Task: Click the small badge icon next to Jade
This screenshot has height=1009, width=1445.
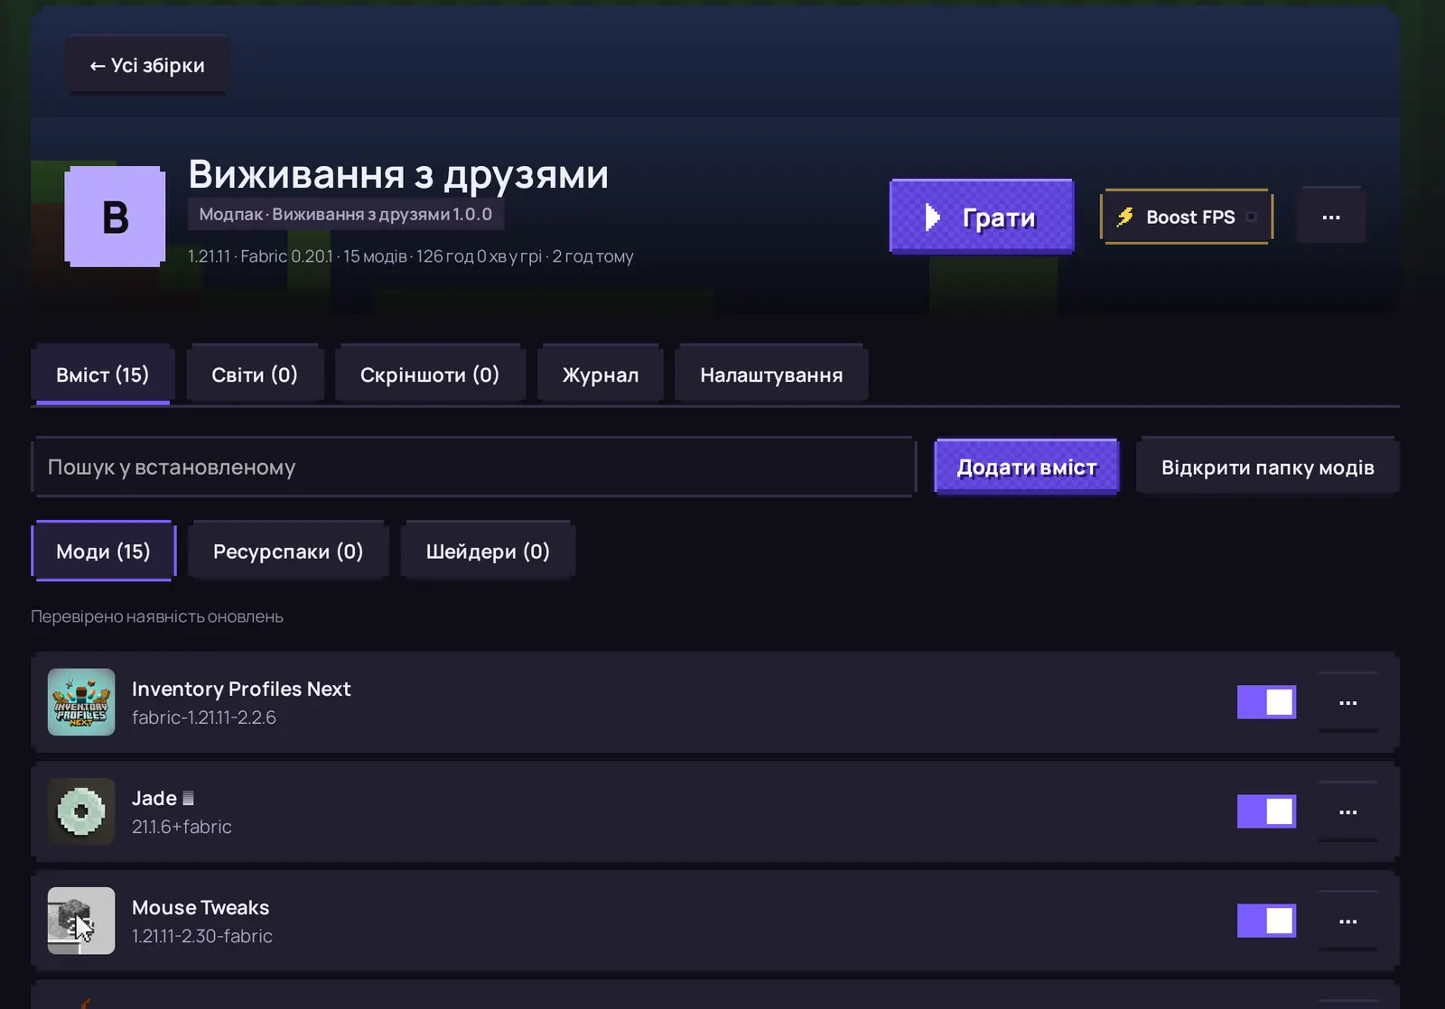Action: pos(188,799)
